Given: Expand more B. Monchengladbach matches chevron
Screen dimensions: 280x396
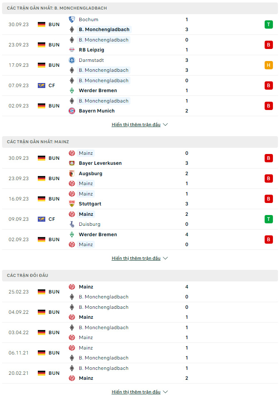Looking at the screenshot, I should click(165, 125).
